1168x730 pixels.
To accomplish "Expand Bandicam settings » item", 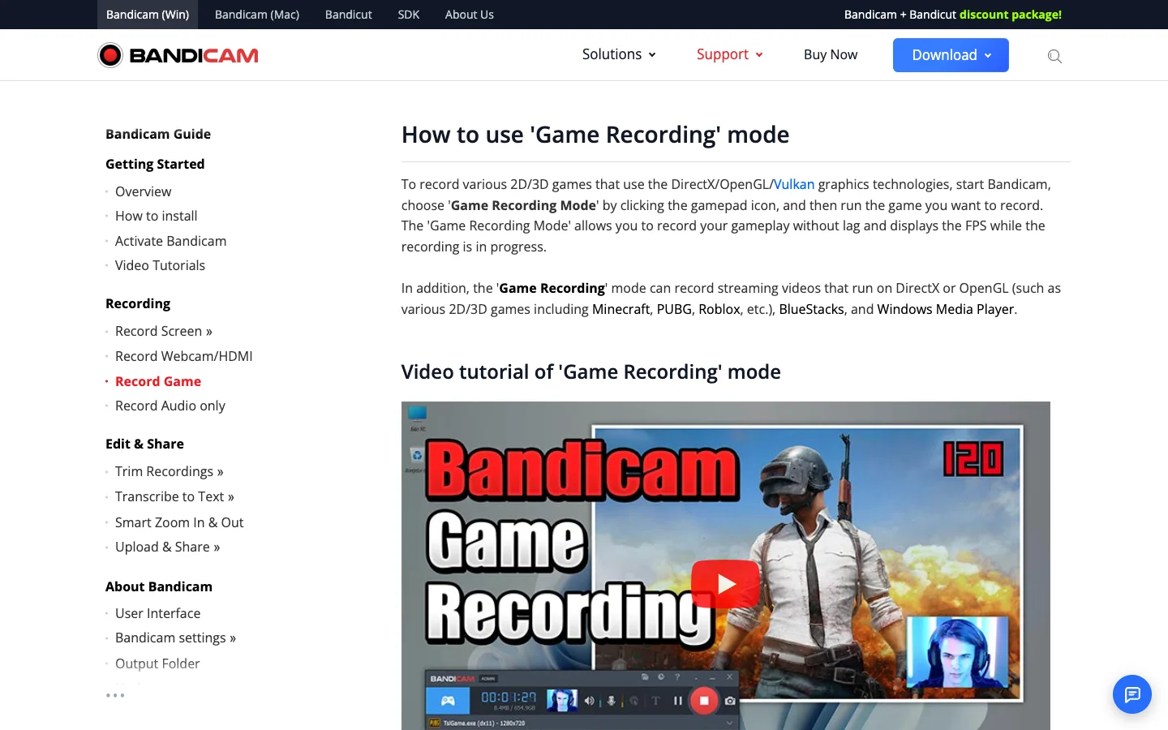I will (x=176, y=638).
